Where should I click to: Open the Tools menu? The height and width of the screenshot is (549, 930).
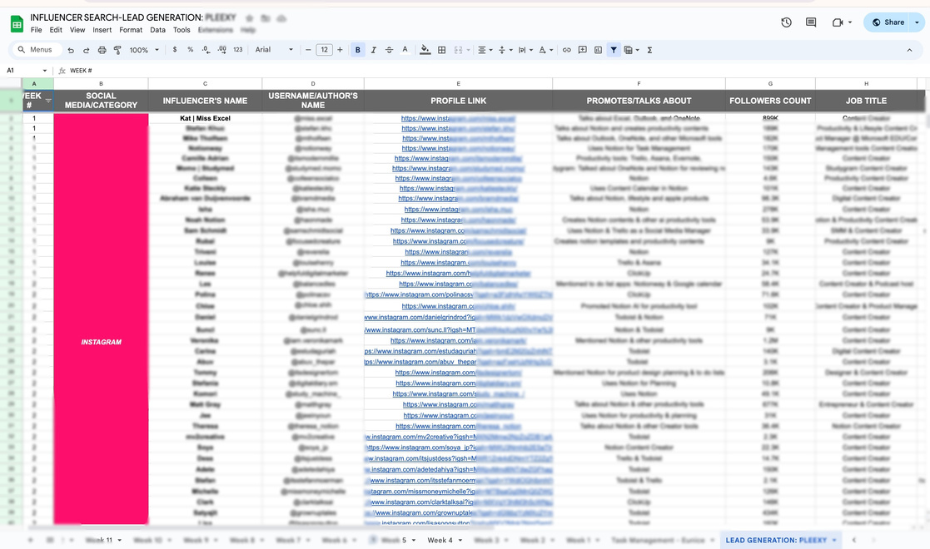(182, 30)
